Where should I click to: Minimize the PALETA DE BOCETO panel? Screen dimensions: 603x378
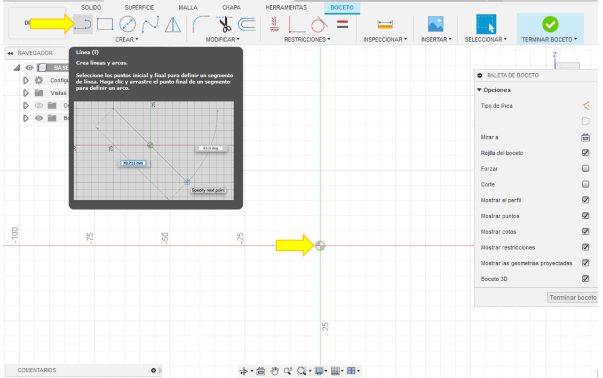tap(480, 75)
